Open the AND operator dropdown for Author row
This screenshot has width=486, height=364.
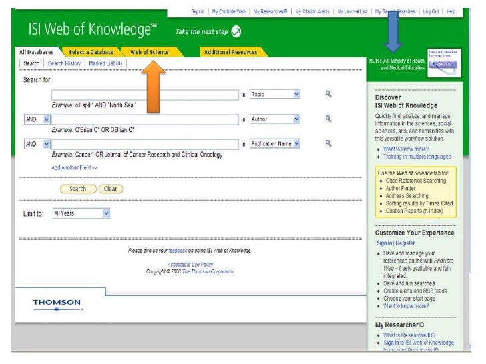[x=37, y=119]
